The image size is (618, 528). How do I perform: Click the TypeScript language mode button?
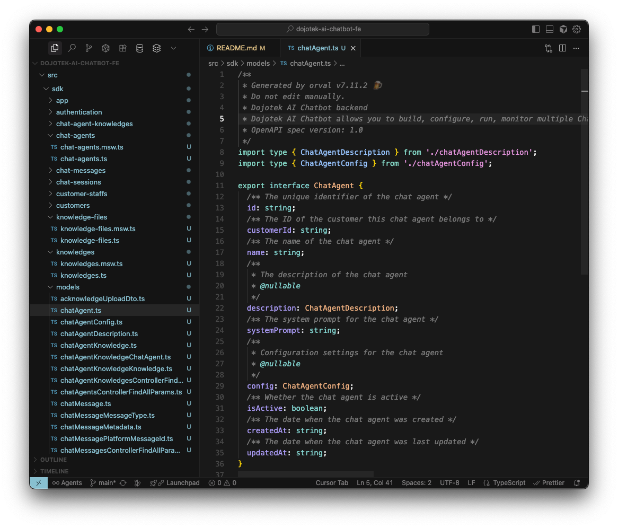(505, 483)
